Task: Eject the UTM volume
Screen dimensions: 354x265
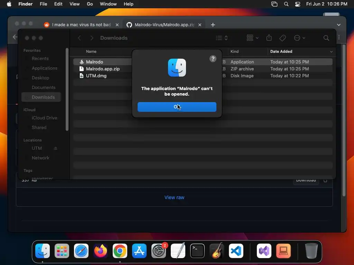Action: [55, 148]
